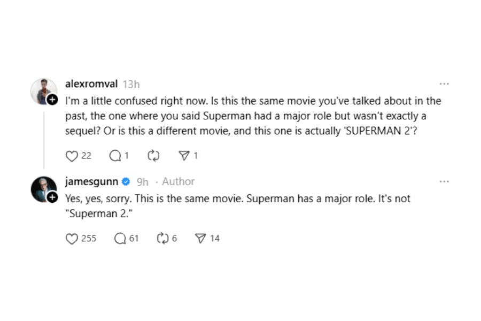
Task: Follow jamesgunn using plus badge
Action: pos(52,197)
